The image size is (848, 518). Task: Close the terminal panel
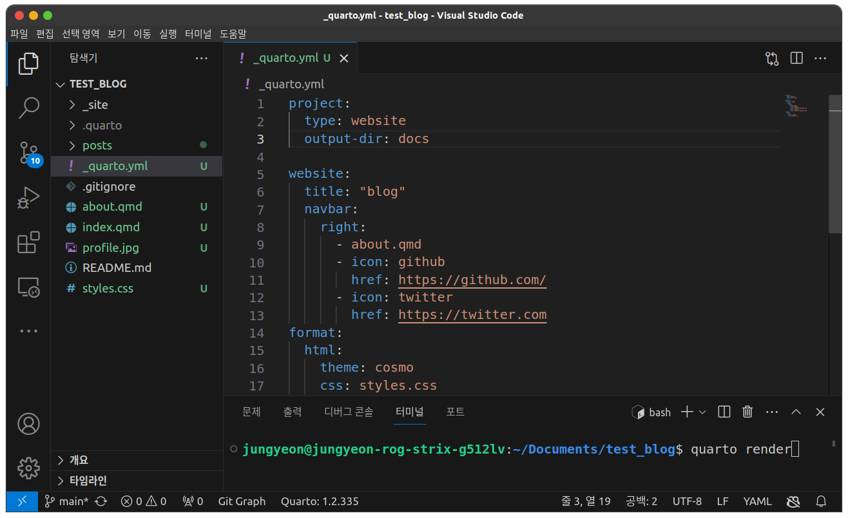click(x=820, y=412)
